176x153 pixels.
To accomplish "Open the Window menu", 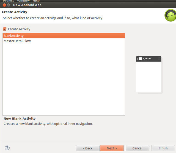I will click(x=23, y=1).
